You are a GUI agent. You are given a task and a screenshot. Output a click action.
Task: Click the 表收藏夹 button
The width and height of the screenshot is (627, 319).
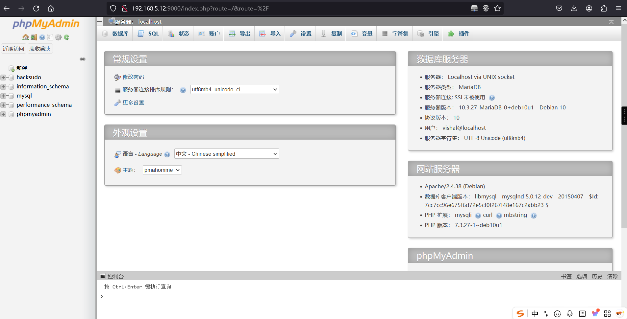click(40, 49)
